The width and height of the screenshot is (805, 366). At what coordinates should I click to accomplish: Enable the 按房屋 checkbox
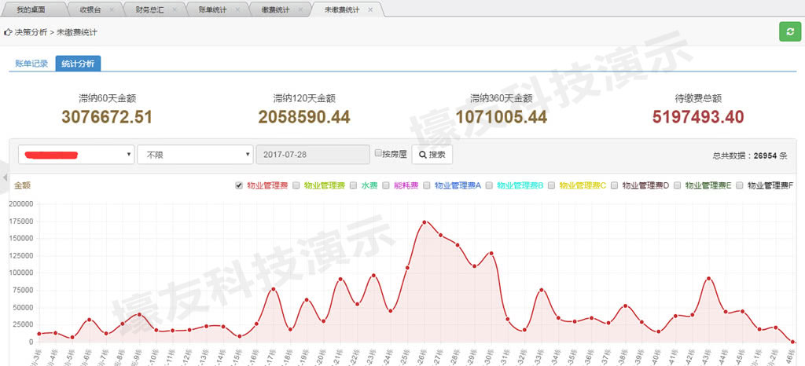pyautogui.click(x=379, y=154)
